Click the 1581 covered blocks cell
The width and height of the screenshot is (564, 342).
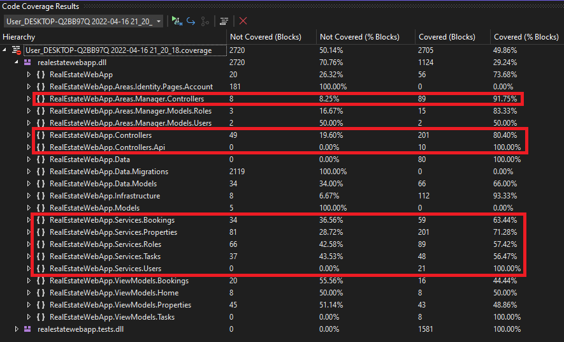point(426,329)
